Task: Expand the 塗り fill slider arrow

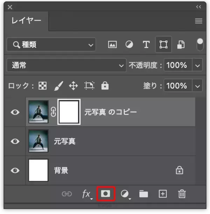Action: pyautogui.click(x=197, y=86)
